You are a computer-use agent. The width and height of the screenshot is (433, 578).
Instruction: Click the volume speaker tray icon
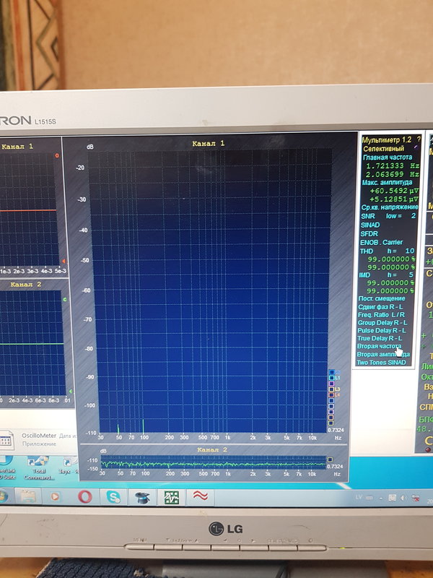404,498
